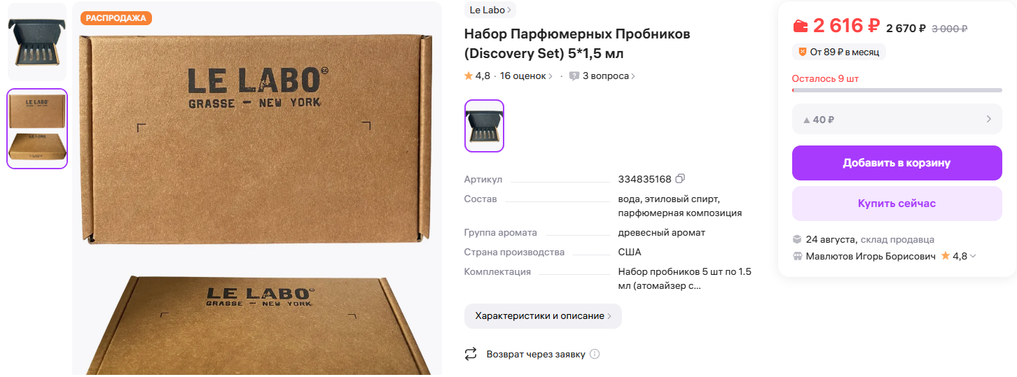This screenshot has width=1017, height=377.
Task: Click Купить сейчас button
Action: pyautogui.click(x=897, y=204)
